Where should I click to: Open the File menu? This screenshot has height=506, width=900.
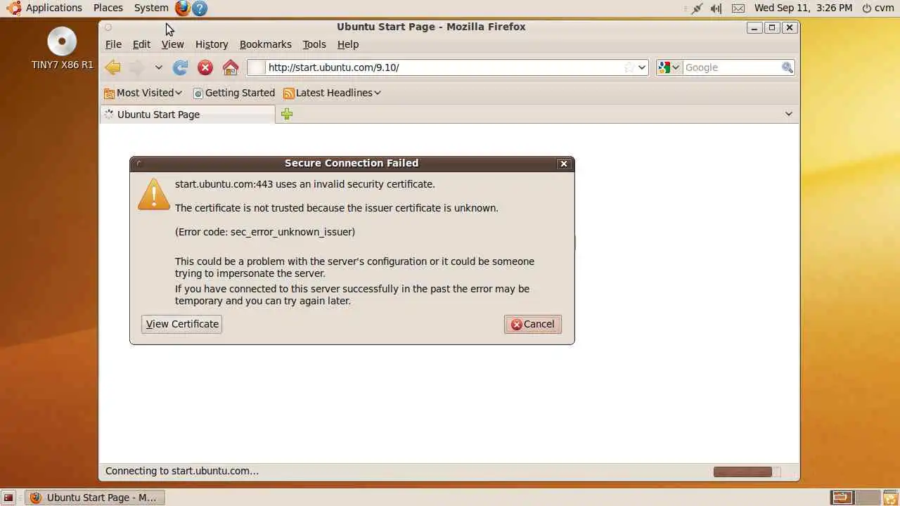coord(113,44)
